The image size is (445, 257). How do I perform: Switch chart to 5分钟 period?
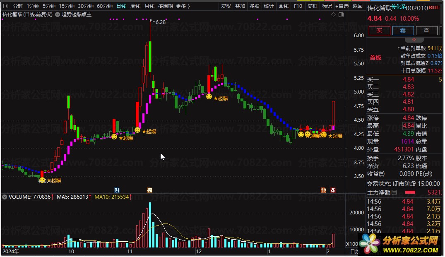[49, 6]
